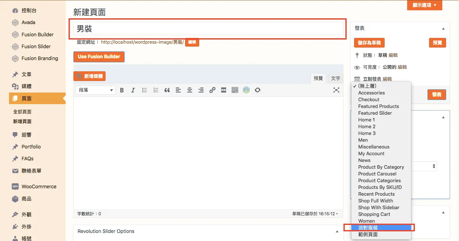The width and height of the screenshot is (459, 241).
Task: Go to 全部頁面 all pages list
Action: pos(22,112)
